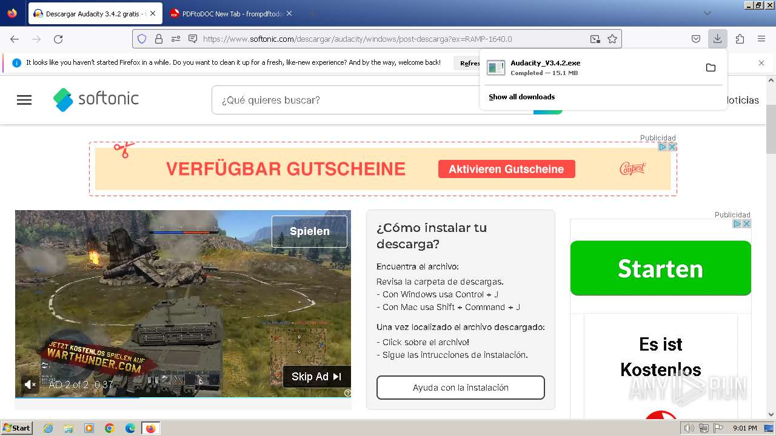Toggle the Downloads toolbar button
The height and width of the screenshot is (436, 776).
[717, 39]
